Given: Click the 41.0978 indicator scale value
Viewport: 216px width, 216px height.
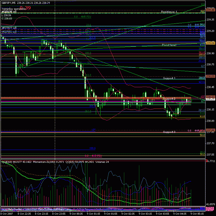Looking at the screenshot, I should [211, 204].
